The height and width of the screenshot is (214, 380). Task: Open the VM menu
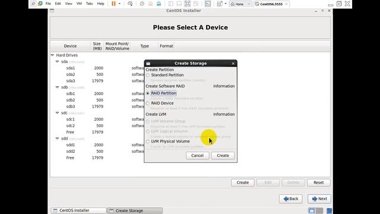click(x=79, y=4)
